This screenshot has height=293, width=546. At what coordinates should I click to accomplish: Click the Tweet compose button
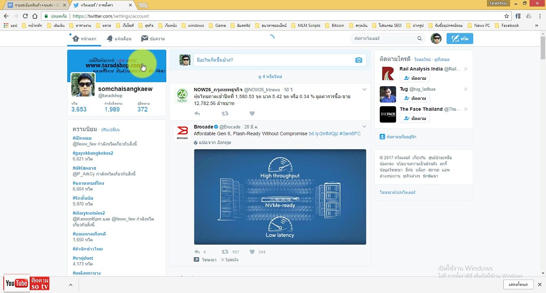pos(460,39)
